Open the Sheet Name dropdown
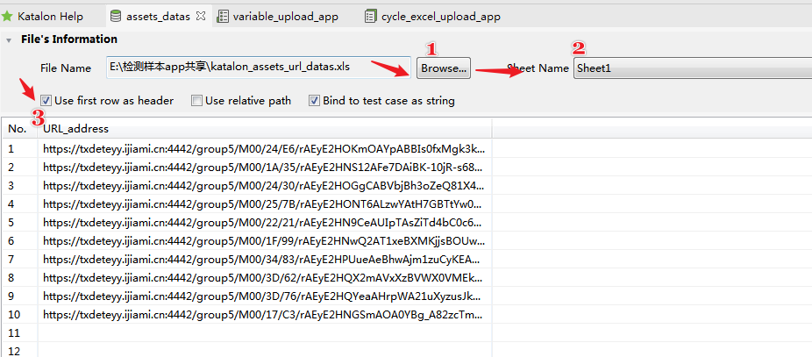 (x=693, y=68)
